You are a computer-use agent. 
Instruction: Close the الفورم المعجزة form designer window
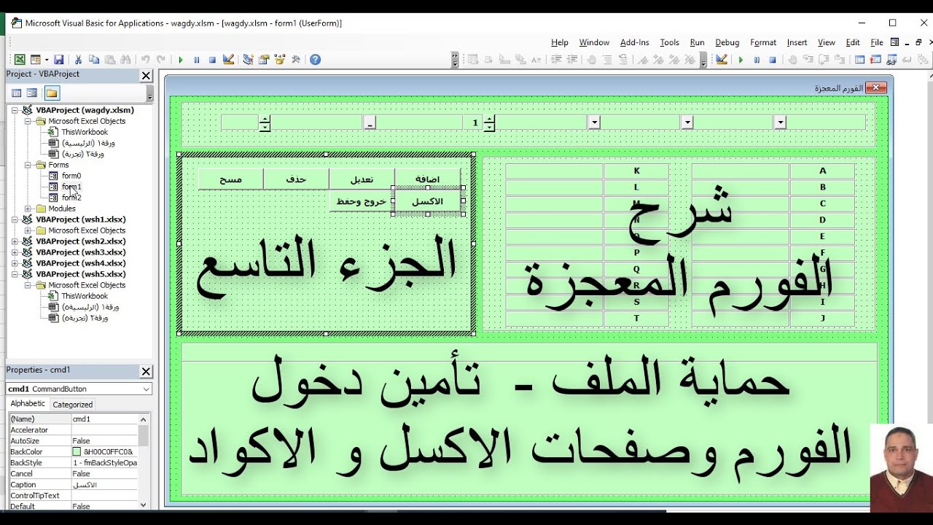click(x=876, y=88)
